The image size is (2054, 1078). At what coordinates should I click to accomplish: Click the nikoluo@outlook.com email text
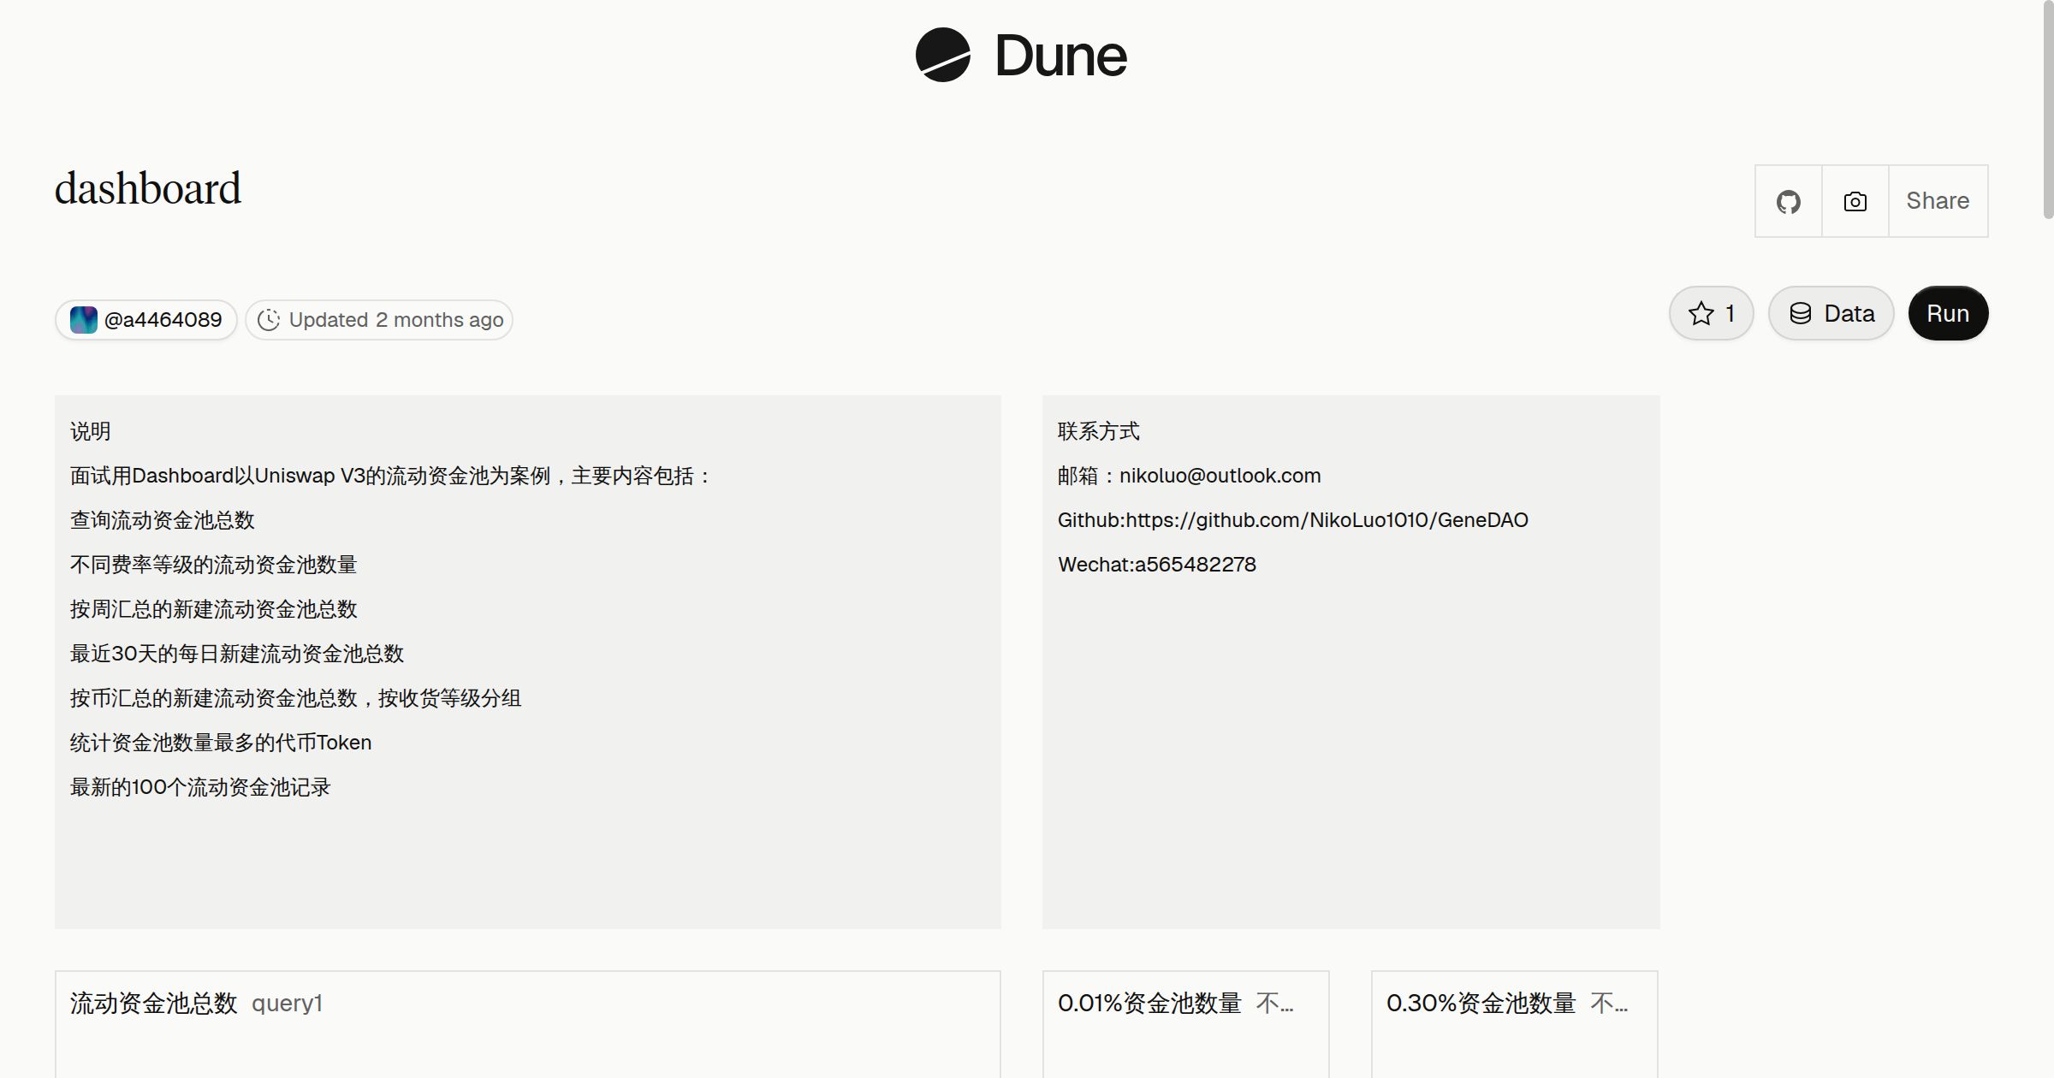pos(1220,476)
